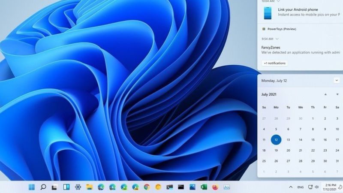Go to next month with down arrow
Viewport: 343px width, 193px height.
tap(337, 94)
